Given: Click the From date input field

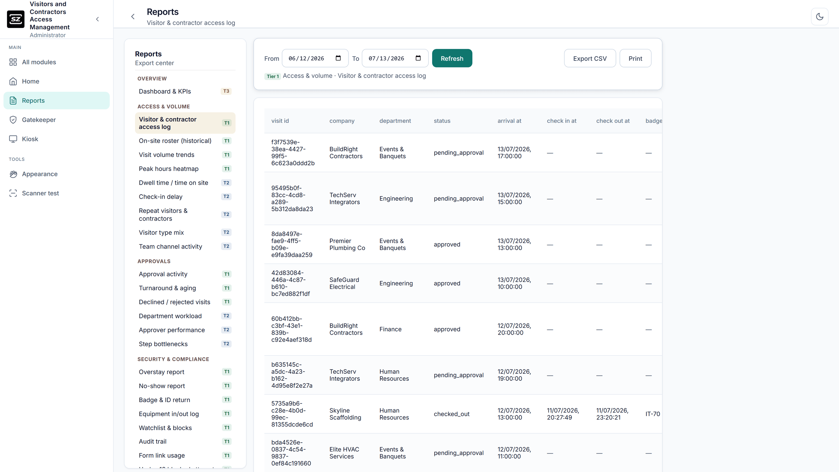Looking at the screenshot, I should [315, 58].
